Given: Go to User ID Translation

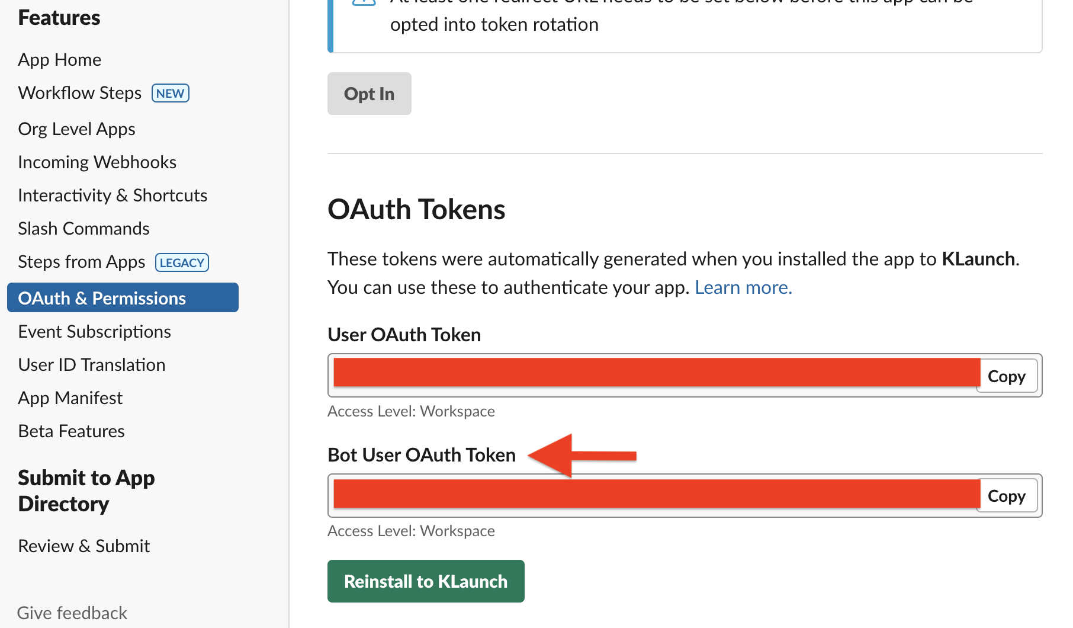Looking at the screenshot, I should coord(92,365).
